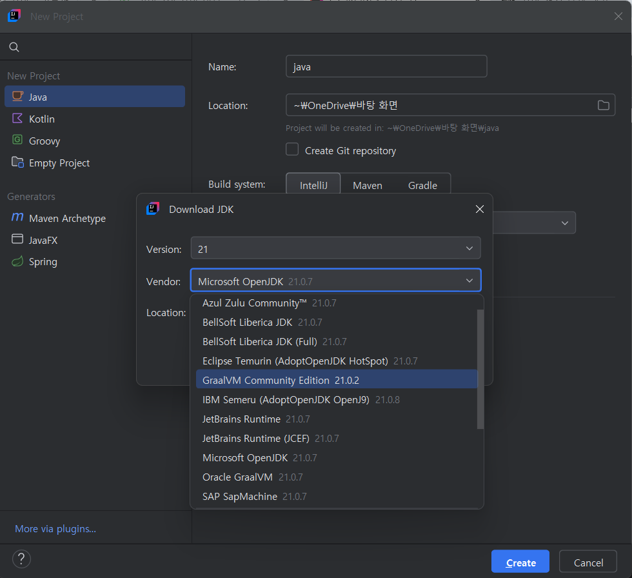Collapse the Vendor dropdown showing Microsoft OpenJDK
The image size is (632, 578).
click(x=336, y=281)
